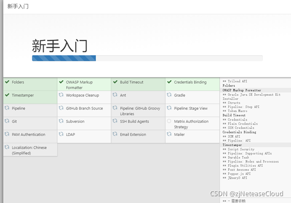The image size is (291, 203).
Task: Click the Structs log entry
Action: (x=232, y=103)
